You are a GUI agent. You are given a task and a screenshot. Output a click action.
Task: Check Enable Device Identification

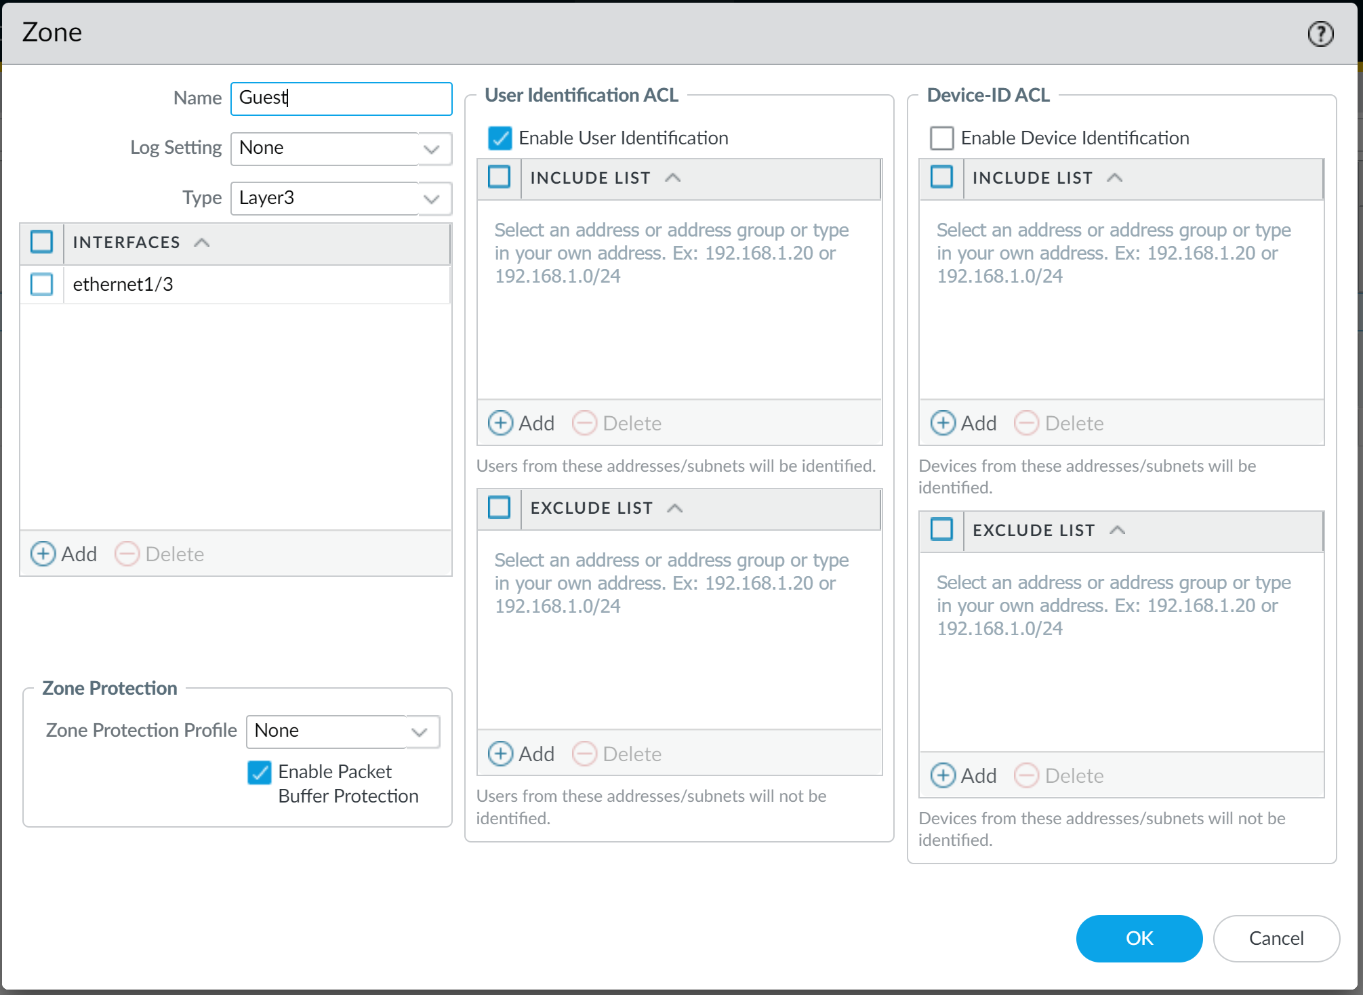click(x=942, y=138)
